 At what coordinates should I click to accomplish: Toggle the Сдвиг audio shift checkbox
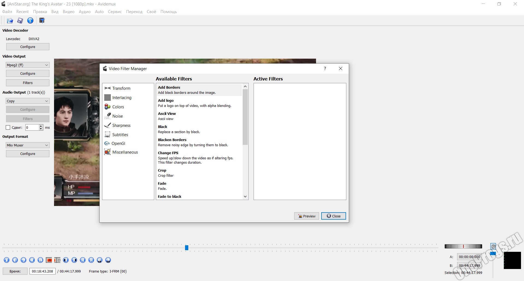pyautogui.click(x=8, y=127)
